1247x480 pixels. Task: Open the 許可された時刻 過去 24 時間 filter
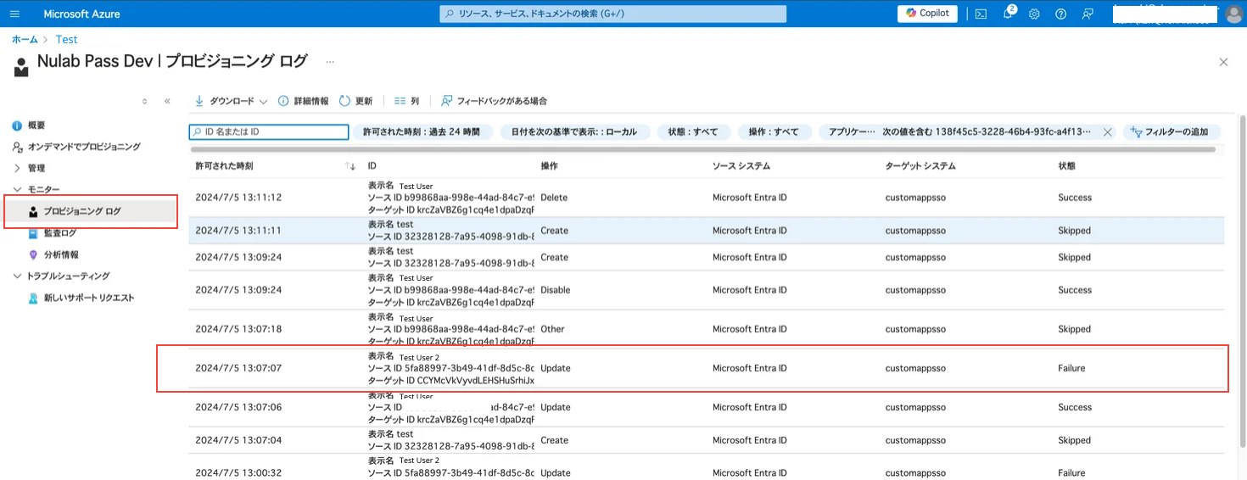pyautogui.click(x=422, y=132)
